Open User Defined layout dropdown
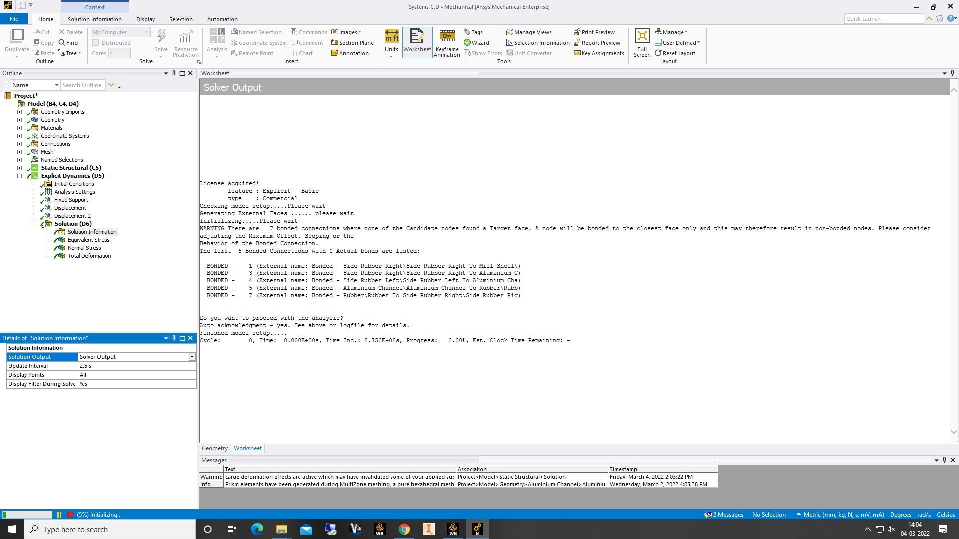This screenshot has width=959, height=539. tap(677, 43)
